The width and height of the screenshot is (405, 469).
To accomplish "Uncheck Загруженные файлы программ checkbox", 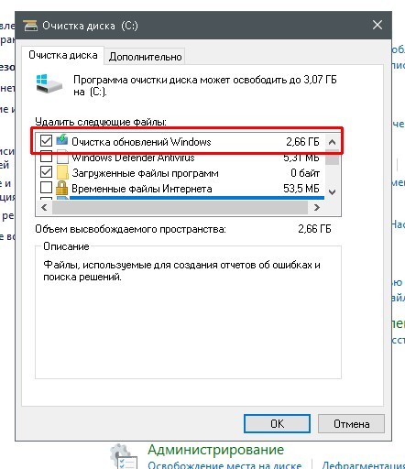I will (x=46, y=172).
